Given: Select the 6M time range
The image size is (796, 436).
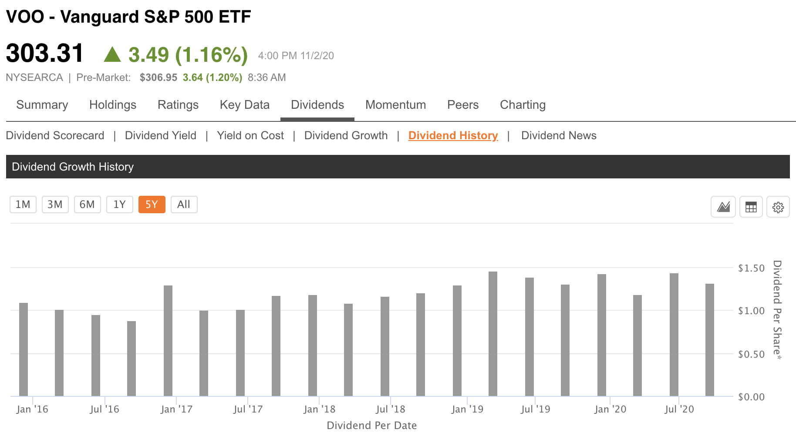Looking at the screenshot, I should pos(88,205).
